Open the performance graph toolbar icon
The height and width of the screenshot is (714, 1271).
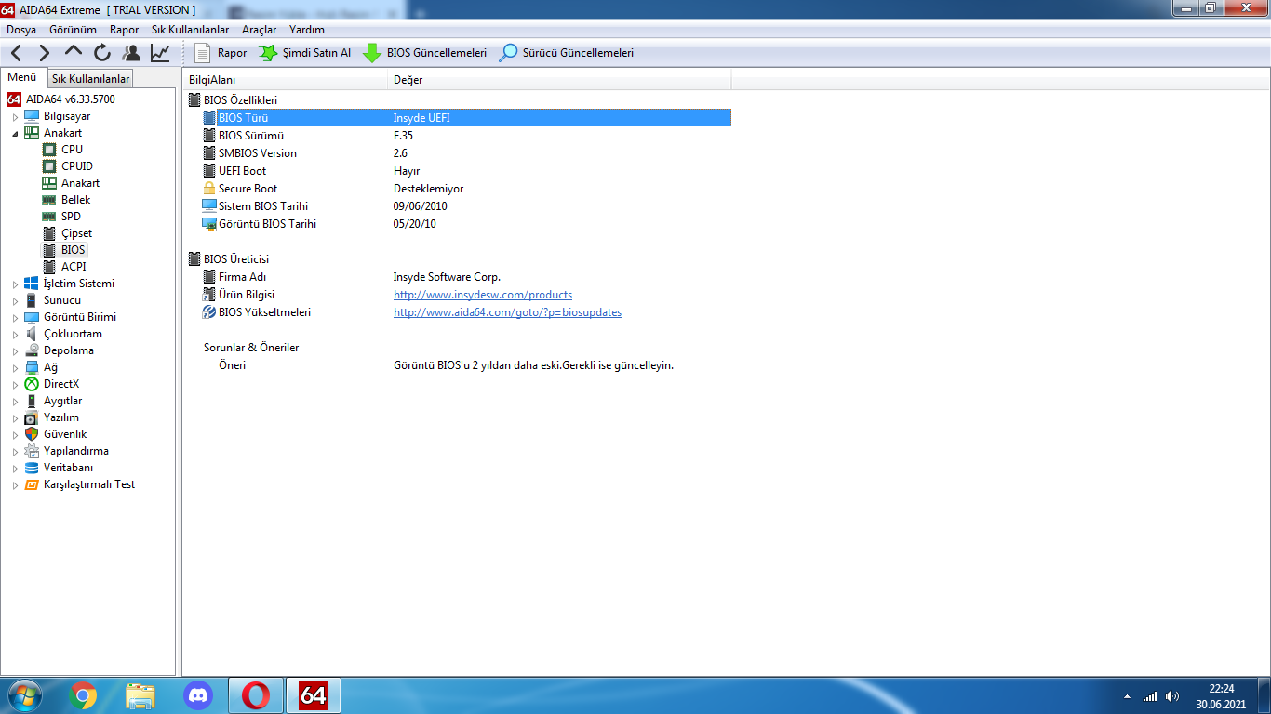160,53
